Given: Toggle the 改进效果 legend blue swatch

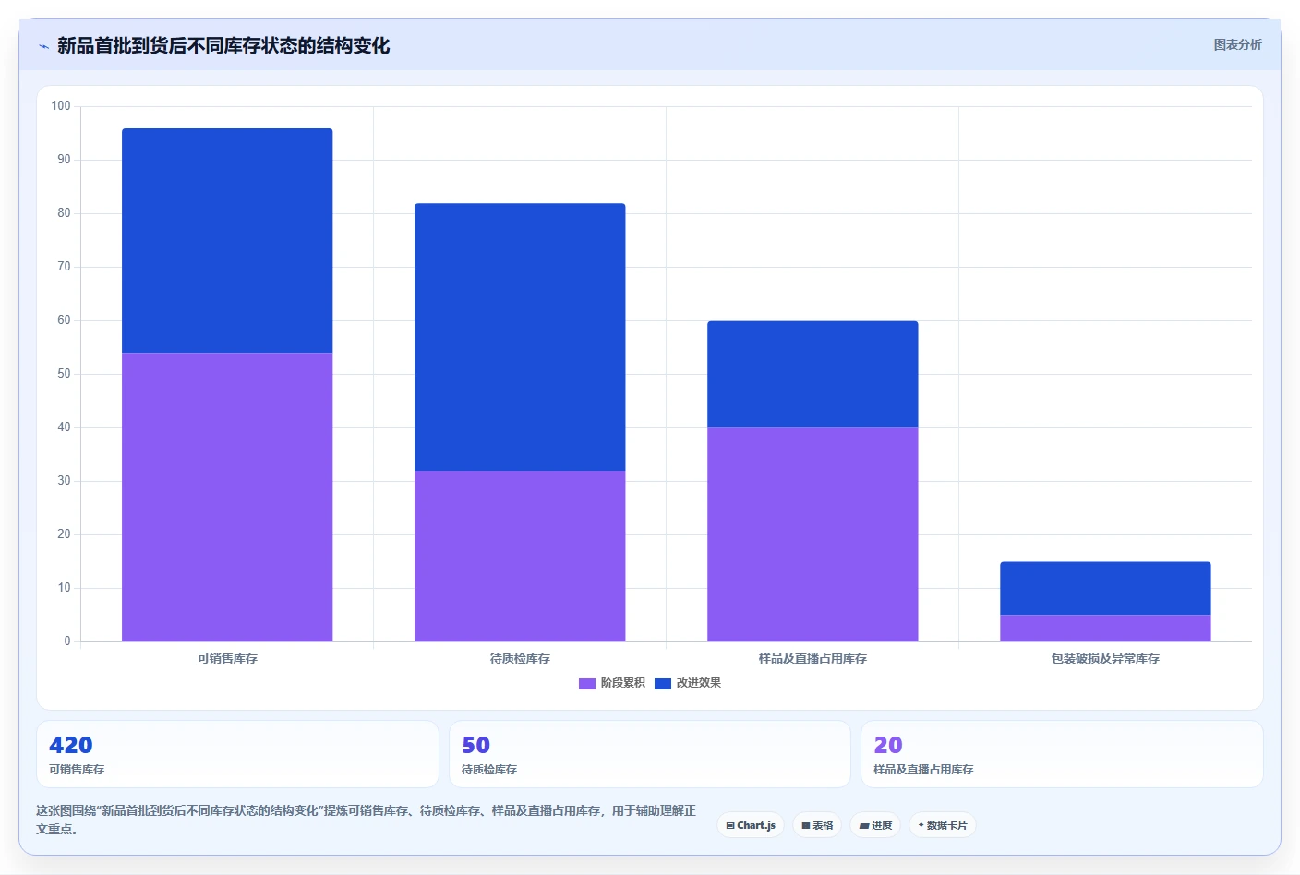Looking at the screenshot, I should pyautogui.click(x=663, y=683).
